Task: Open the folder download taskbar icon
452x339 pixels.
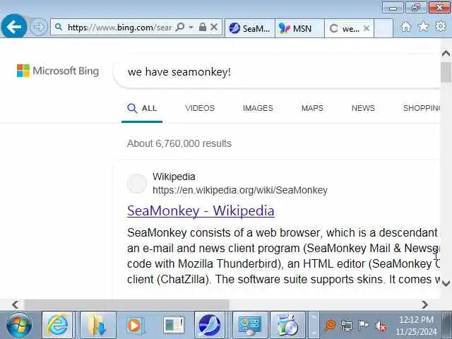Action: click(x=97, y=325)
